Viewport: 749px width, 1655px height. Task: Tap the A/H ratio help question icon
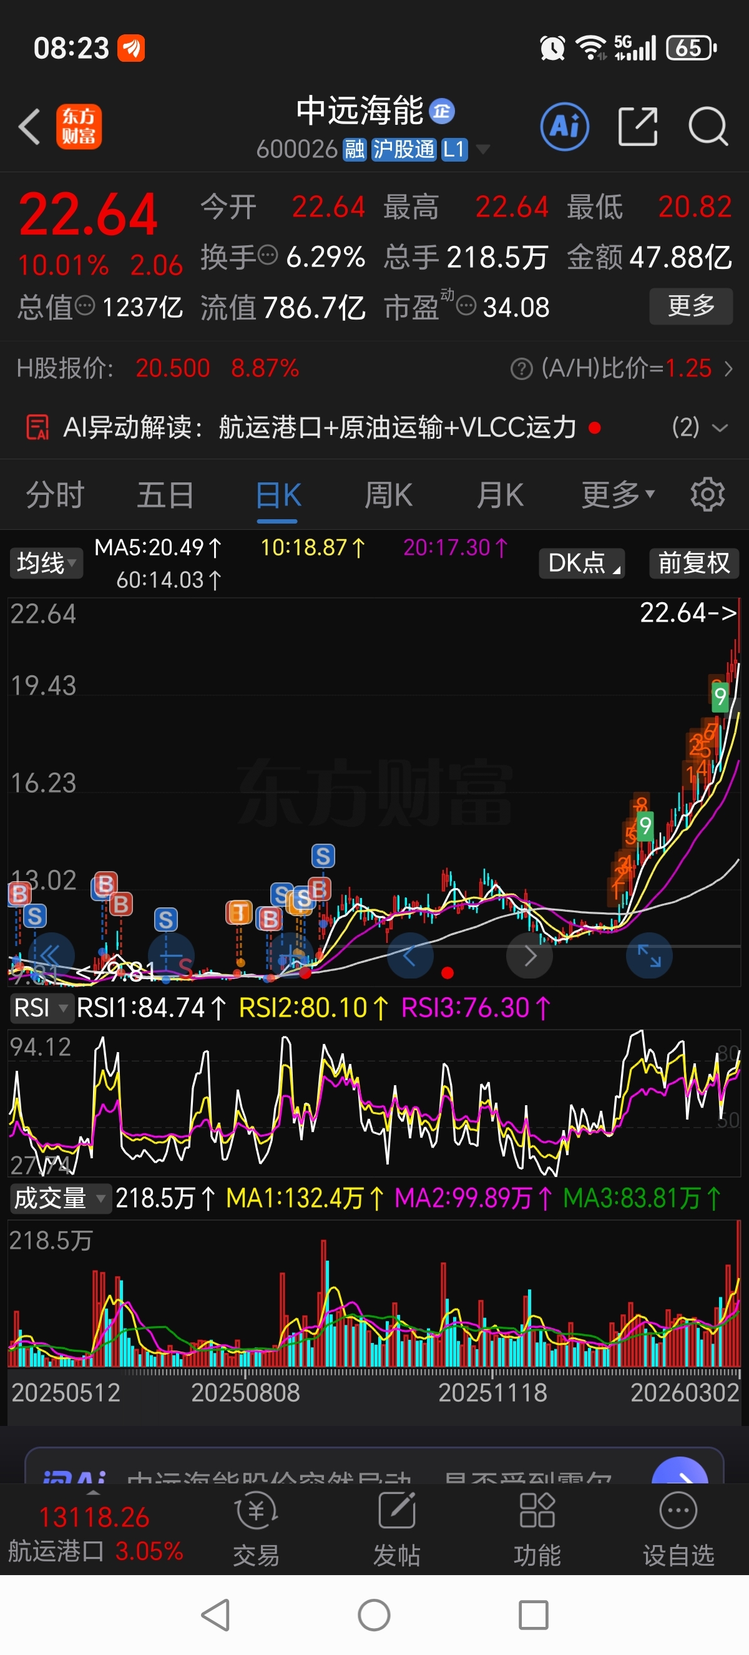coord(521,369)
